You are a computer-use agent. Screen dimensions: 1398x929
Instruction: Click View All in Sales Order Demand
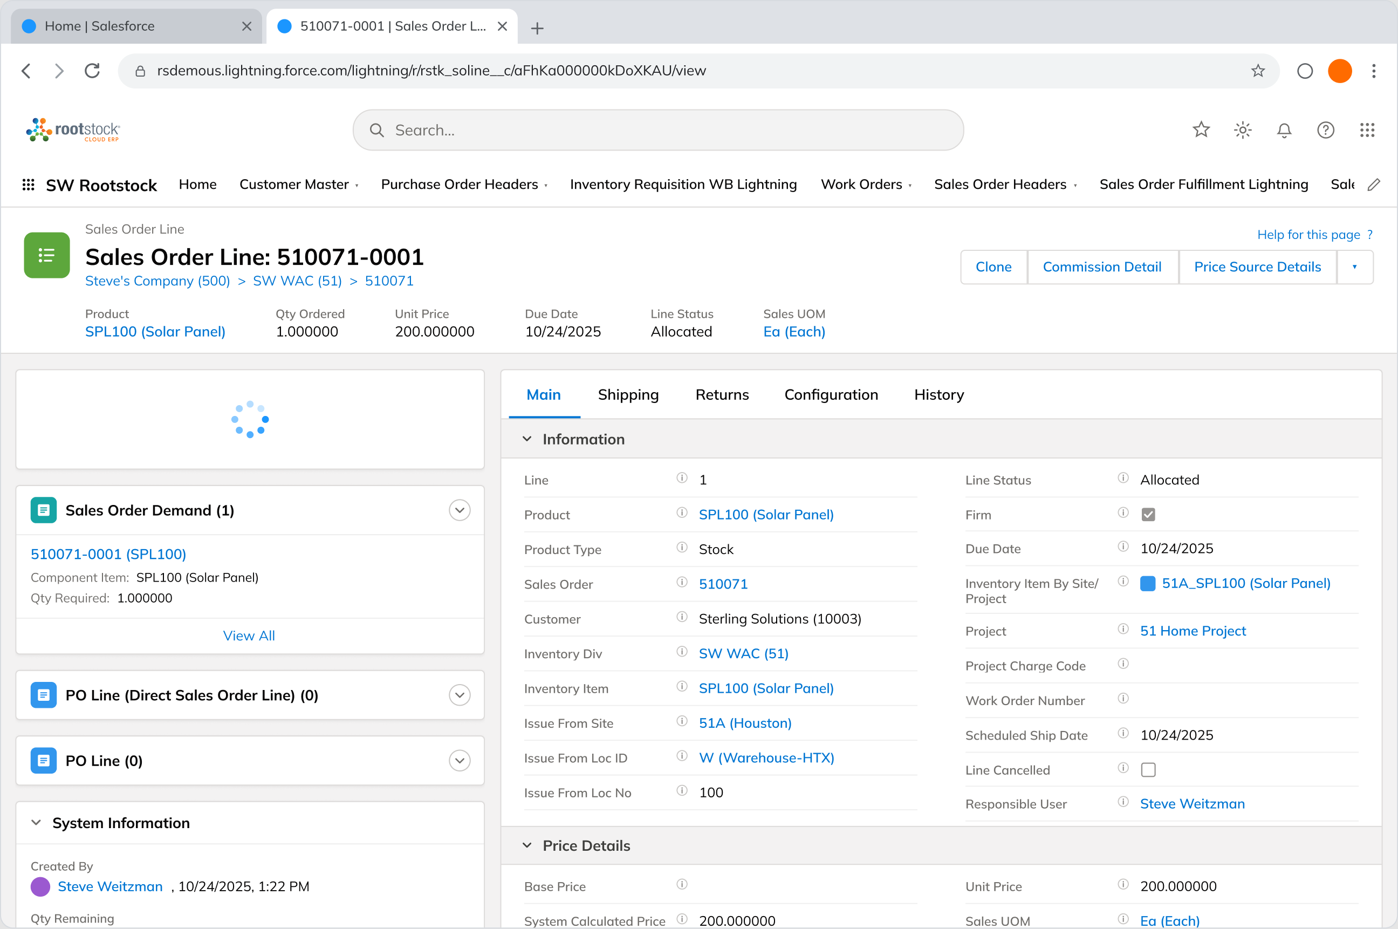coord(249,636)
